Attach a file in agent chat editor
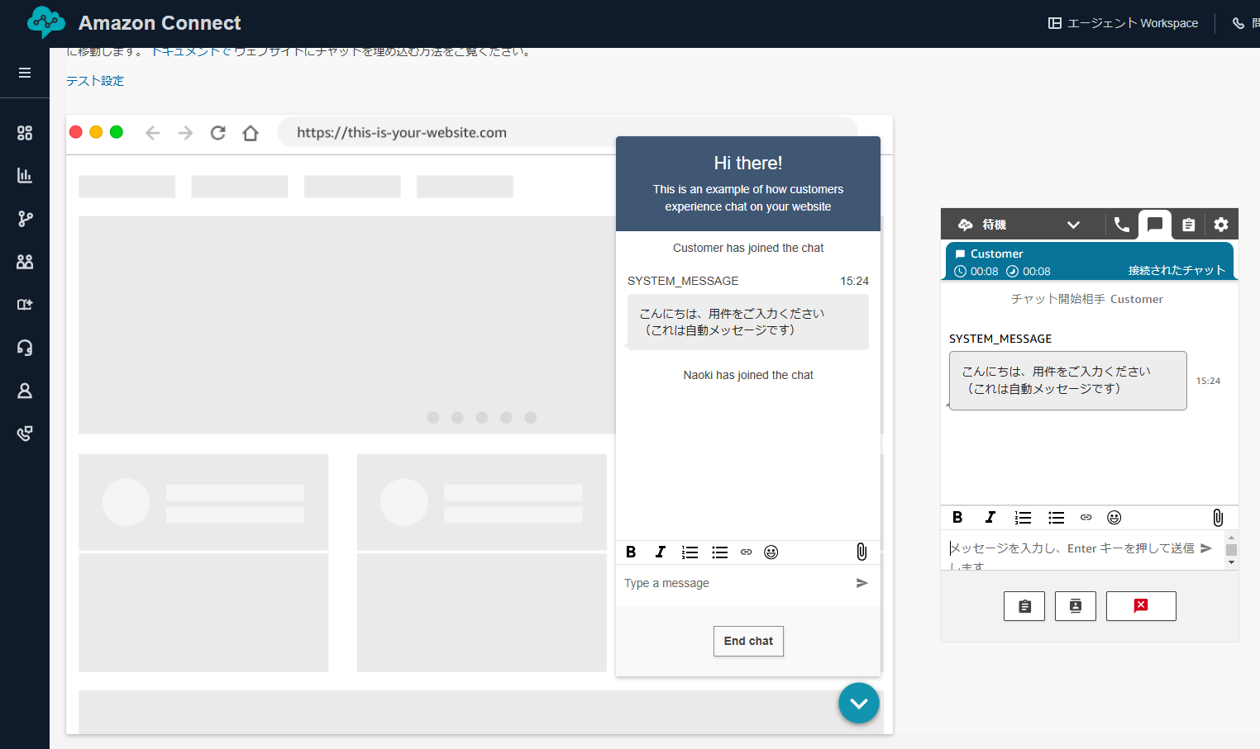This screenshot has width=1260, height=749. point(1218,518)
